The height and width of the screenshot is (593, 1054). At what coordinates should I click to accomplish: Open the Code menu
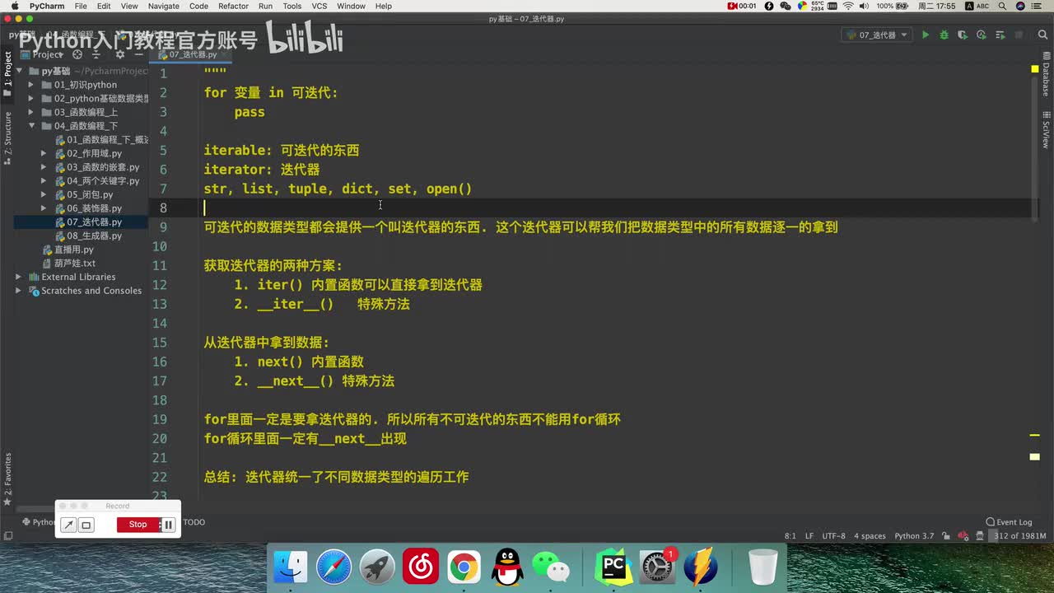(x=198, y=6)
